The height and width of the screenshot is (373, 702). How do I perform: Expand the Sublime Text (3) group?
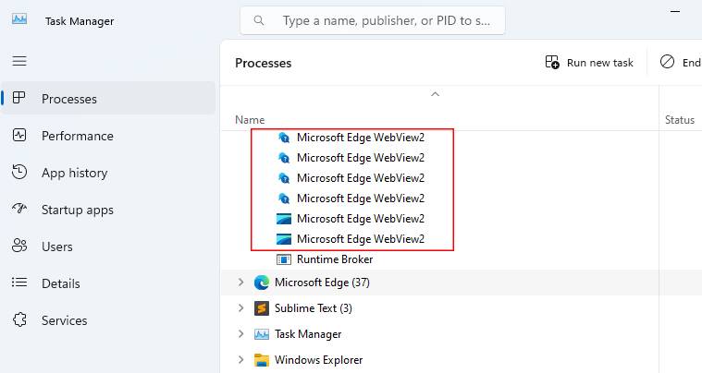coord(241,308)
